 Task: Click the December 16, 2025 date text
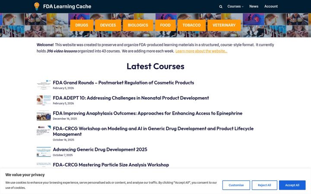(x=65, y=119)
